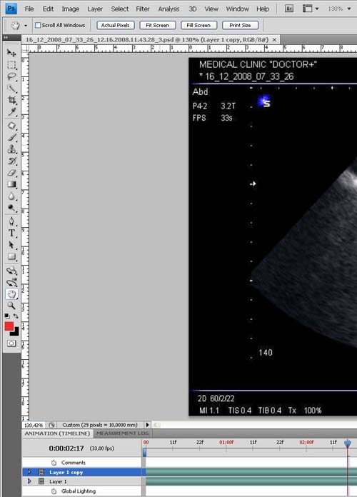Image resolution: width=357 pixels, height=497 pixels.
Task: Select the Blur tool
Action: point(11,196)
